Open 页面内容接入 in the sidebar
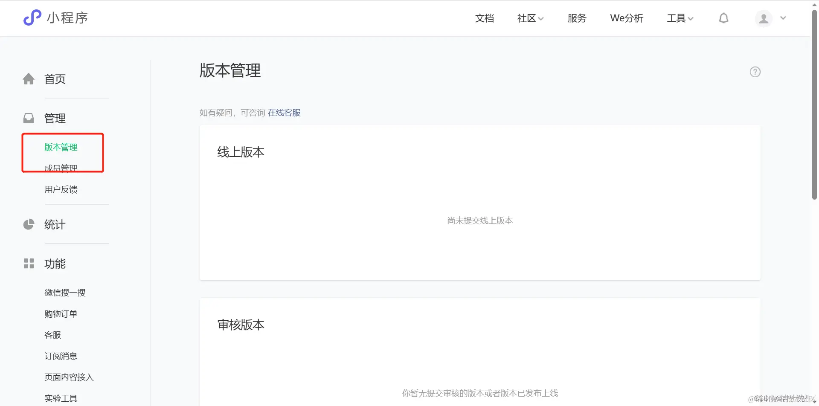Image resolution: width=819 pixels, height=406 pixels. click(x=69, y=377)
